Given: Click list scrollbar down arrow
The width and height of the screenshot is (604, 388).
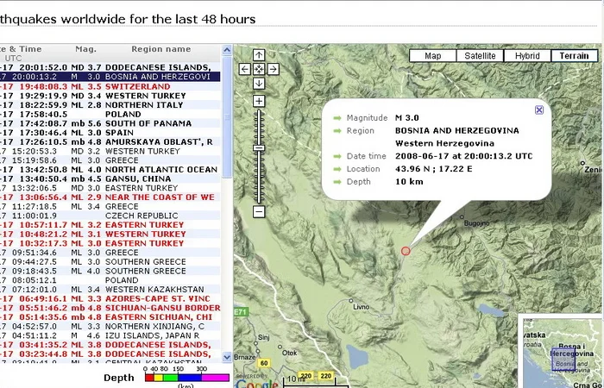Looking at the screenshot, I should (227, 357).
